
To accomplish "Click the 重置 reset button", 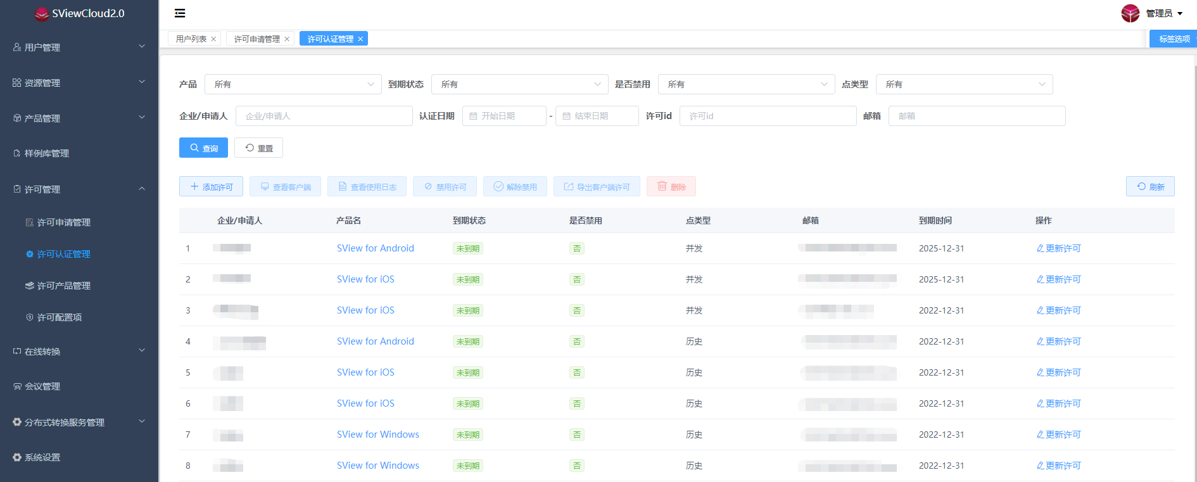I will (258, 148).
